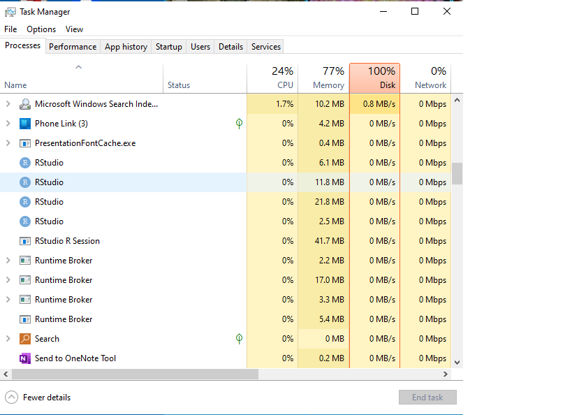572x415 pixels.
Task: Minimize the Task Manager window
Action: tap(383, 12)
